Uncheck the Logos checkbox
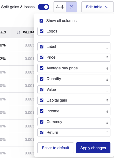The image size is (114, 158). pyautogui.click(x=42, y=31)
